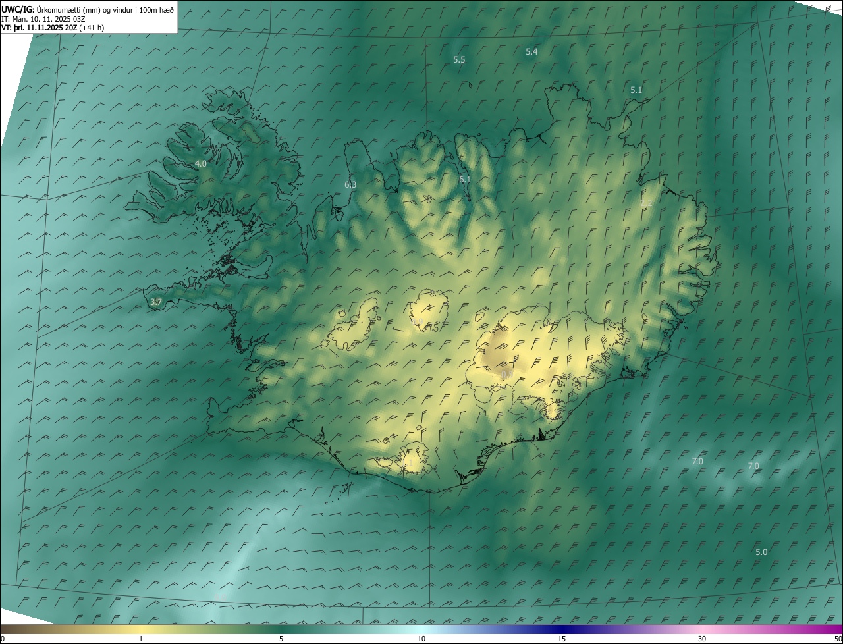Click the 5.0 value in the southeast sea
Screen dimensions: 843x644
pos(761,552)
